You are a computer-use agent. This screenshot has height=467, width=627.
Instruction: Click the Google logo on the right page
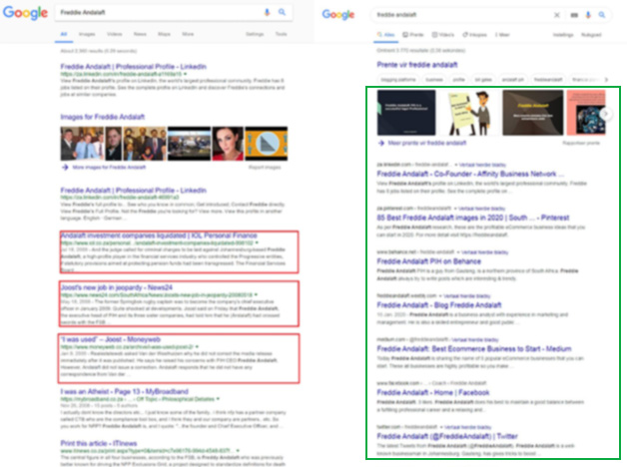(338, 15)
